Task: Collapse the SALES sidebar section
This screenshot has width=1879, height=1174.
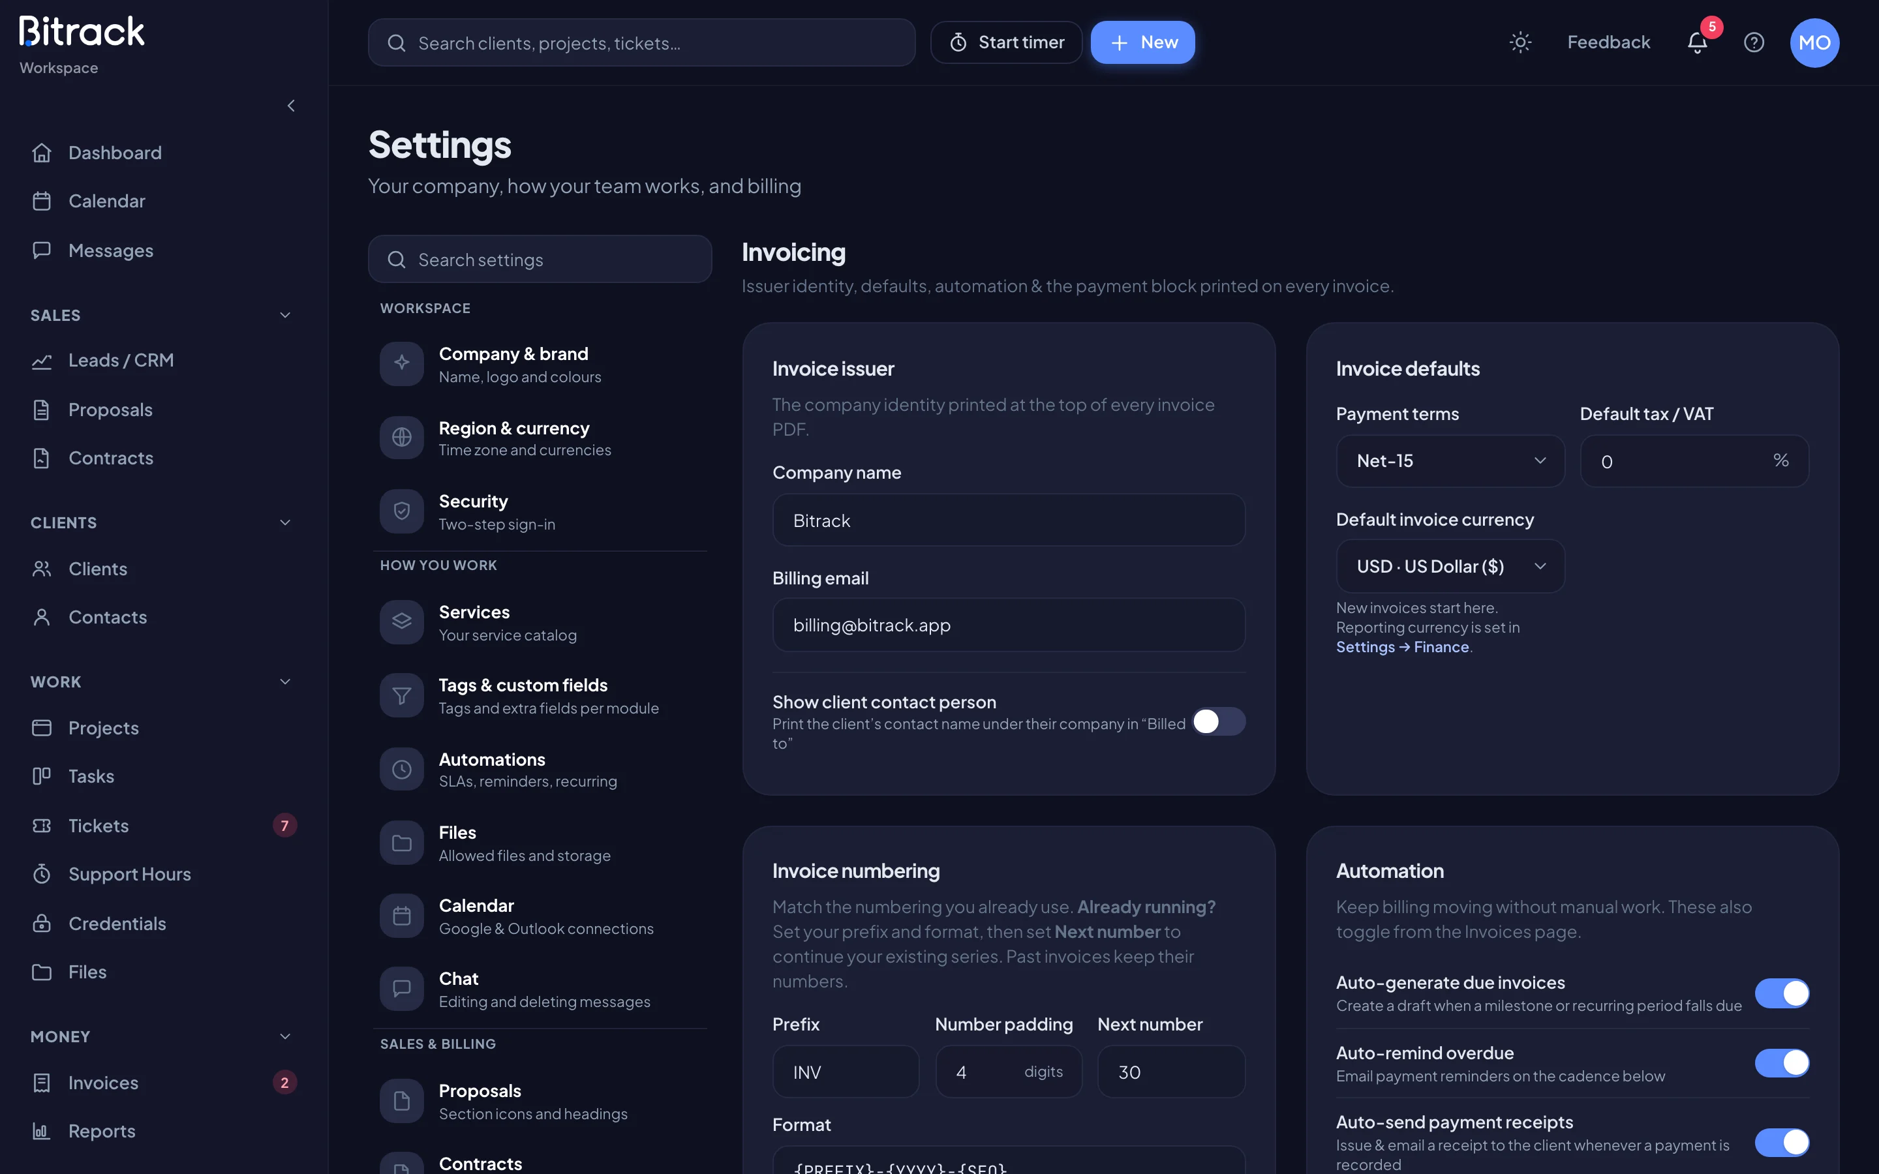Action: click(285, 315)
